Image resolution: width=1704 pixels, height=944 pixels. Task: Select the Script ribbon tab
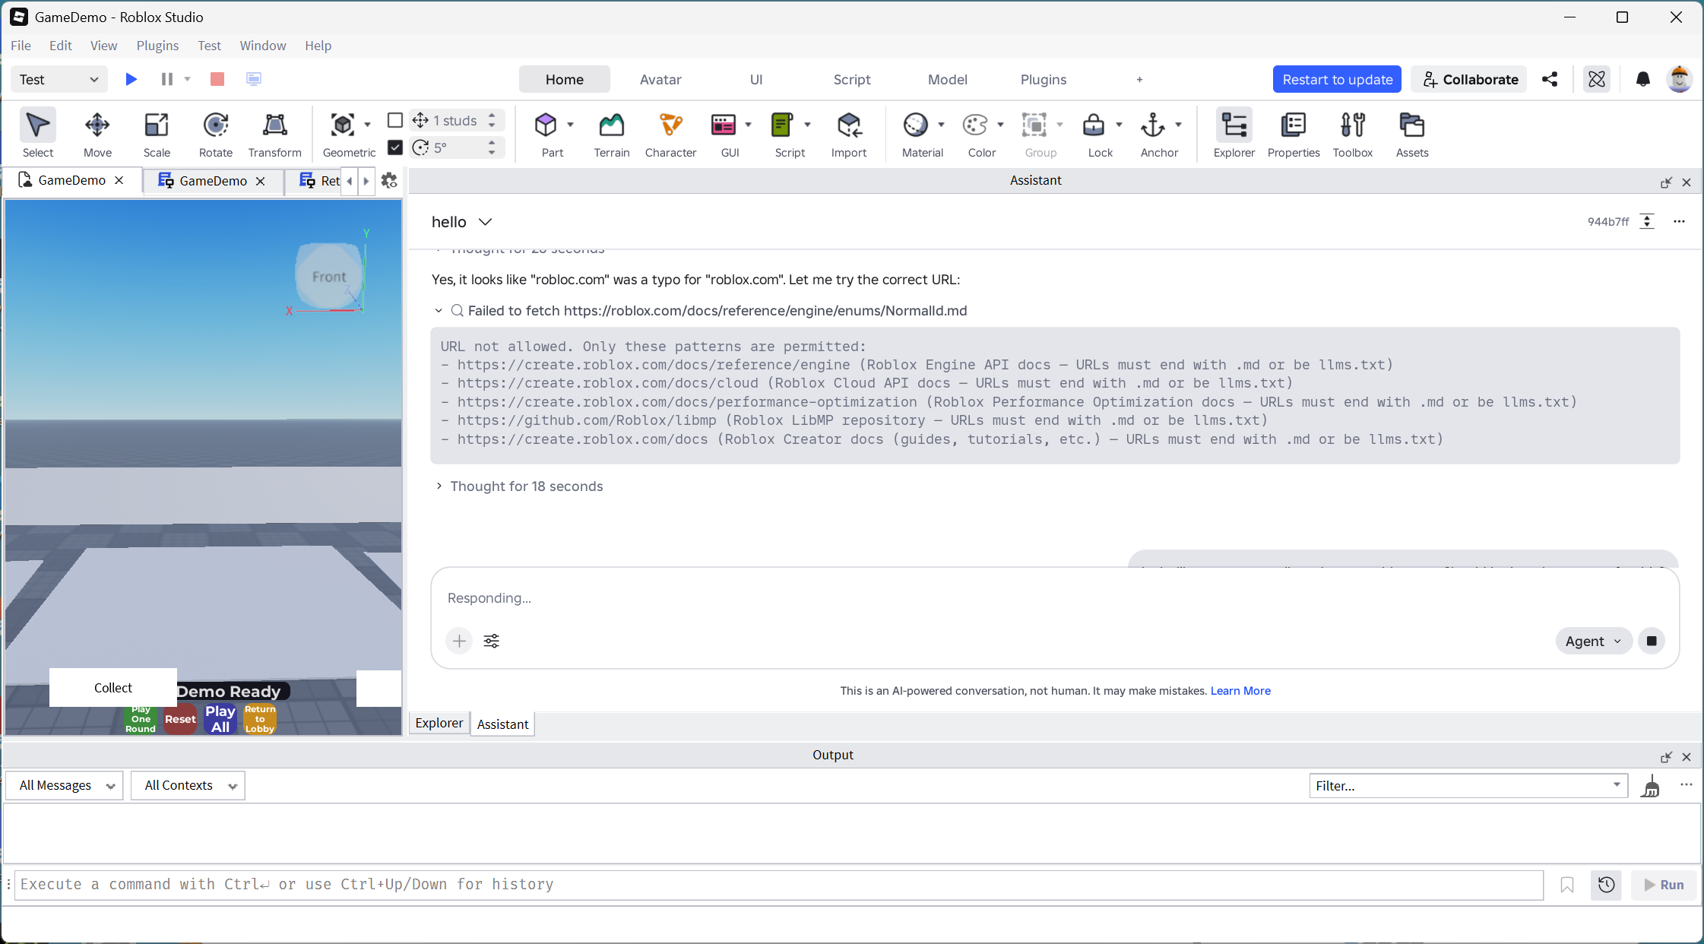click(x=852, y=80)
